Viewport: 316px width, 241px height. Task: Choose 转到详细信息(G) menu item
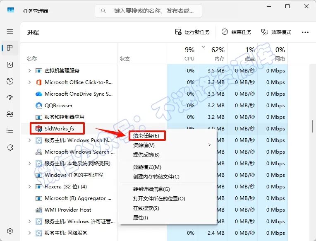(168, 189)
